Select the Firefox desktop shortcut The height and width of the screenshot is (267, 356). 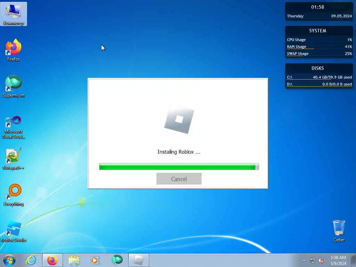tap(14, 50)
